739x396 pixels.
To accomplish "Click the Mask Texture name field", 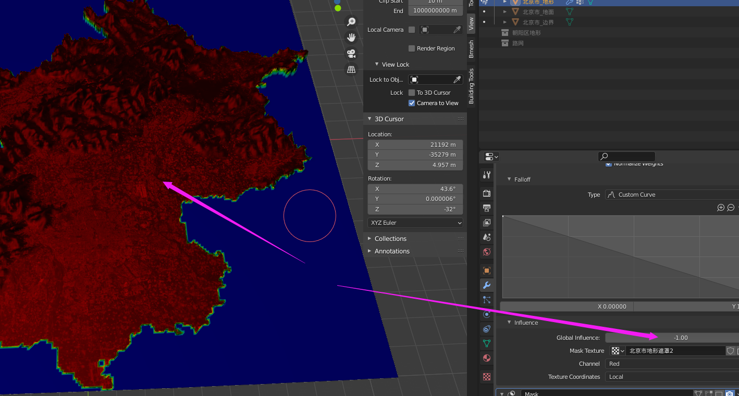I will click(675, 351).
